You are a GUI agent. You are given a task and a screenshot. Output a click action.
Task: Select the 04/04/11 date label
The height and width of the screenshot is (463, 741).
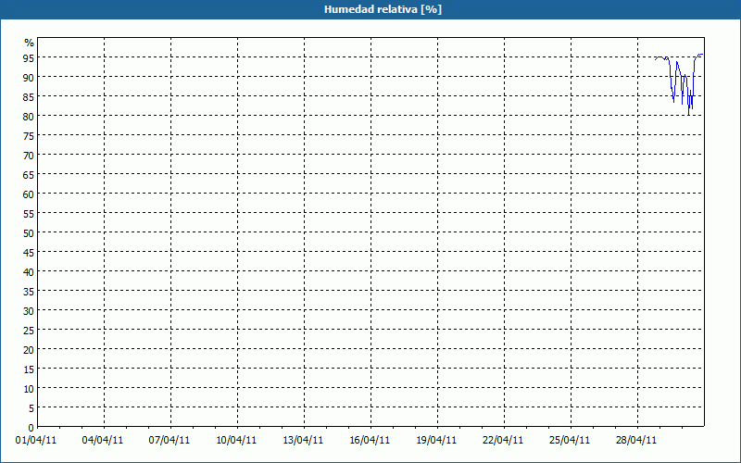click(x=103, y=441)
